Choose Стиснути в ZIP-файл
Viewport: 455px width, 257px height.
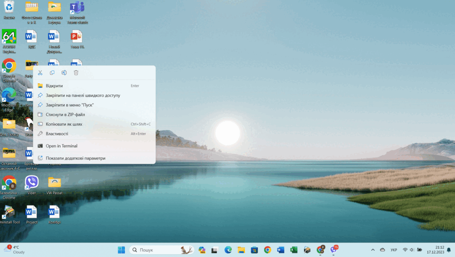pos(94,114)
